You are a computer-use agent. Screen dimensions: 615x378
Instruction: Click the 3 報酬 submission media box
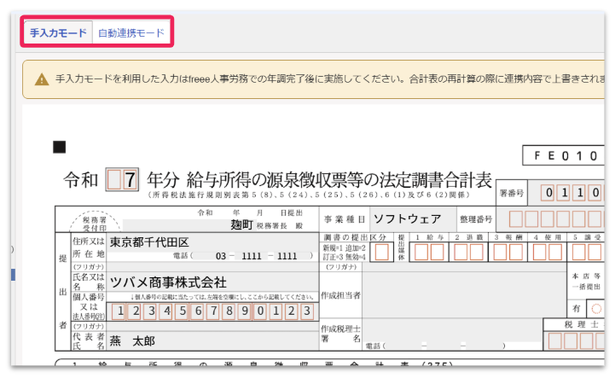coord(508,253)
